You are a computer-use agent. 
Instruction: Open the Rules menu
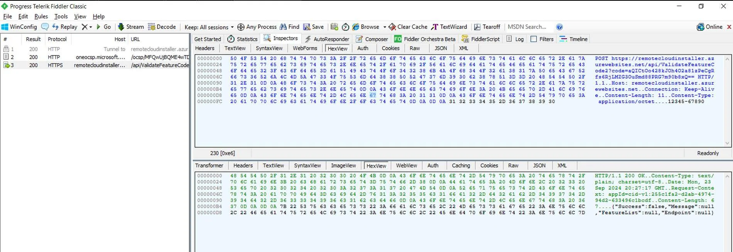41,16
